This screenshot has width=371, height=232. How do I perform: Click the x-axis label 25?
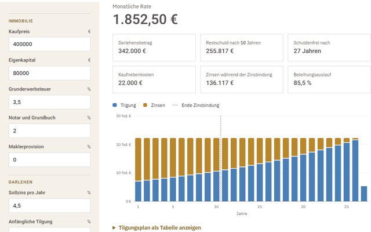click(347, 206)
